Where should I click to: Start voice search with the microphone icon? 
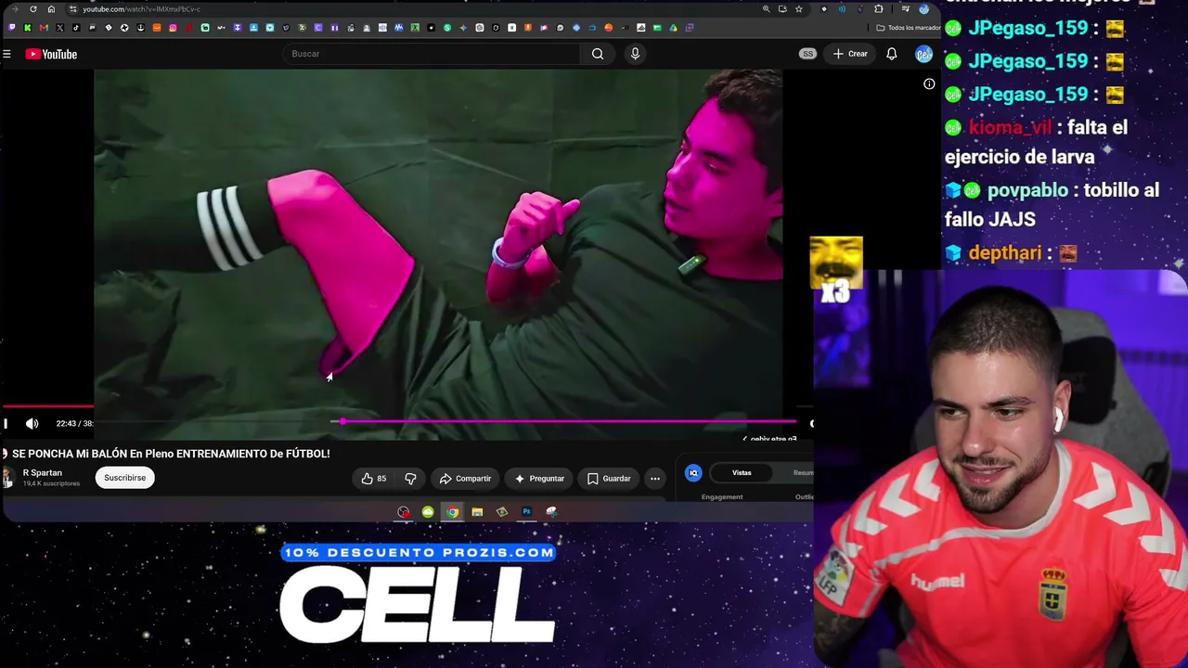pos(635,54)
